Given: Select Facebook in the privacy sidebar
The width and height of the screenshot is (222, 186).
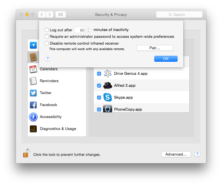Looking at the screenshot, I should click(48, 105).
